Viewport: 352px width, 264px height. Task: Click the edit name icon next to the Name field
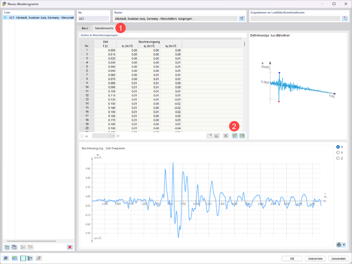(242, 19)
